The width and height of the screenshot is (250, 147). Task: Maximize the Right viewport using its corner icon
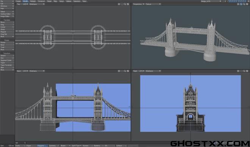tap(247, 71)
